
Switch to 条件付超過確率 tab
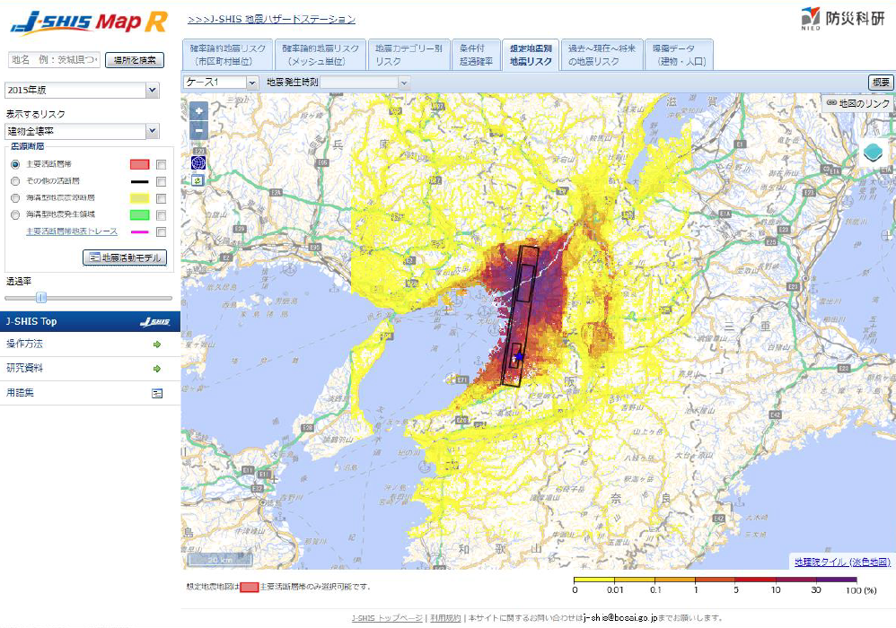[x=475, y=55]
